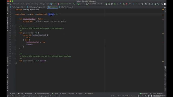Click the Debug app bug icon
Image resolution: width=173 pixels, height=97 pixels.
point(115,4)
